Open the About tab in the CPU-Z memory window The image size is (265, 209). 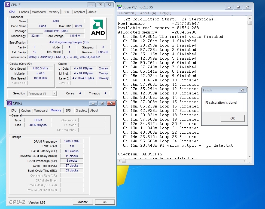point(94,110)
